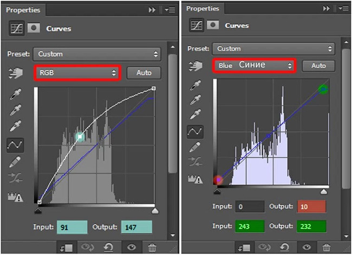Open the right panel flyout menu
352x255 pixels.
(x=344, y=8)
